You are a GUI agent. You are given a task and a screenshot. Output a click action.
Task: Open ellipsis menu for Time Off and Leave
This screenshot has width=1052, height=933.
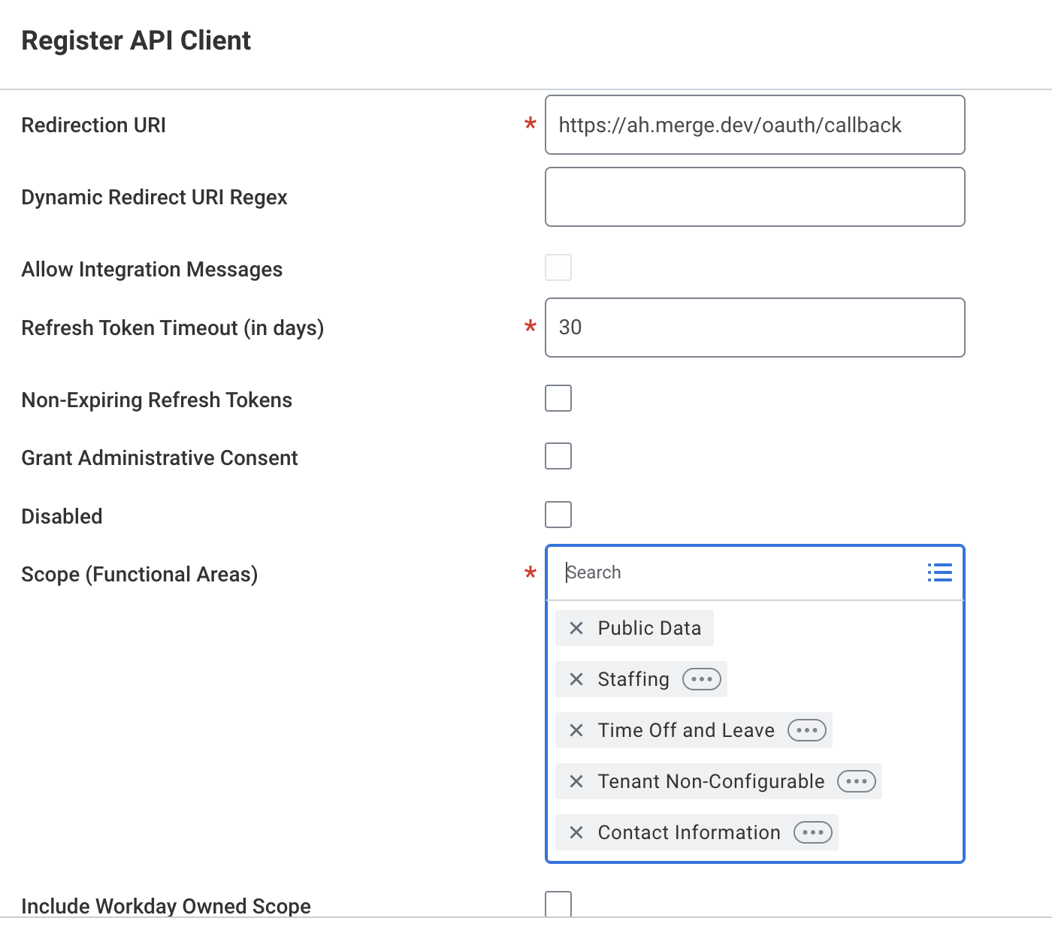[807, 730]
